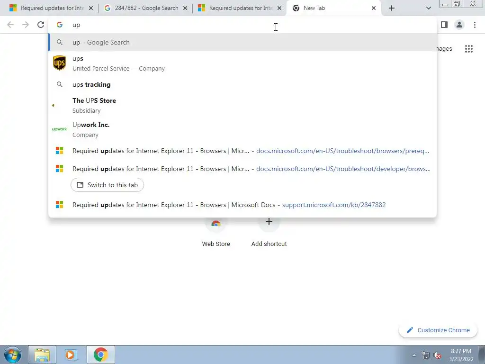Reload the current page
The image size is (485, 364).
coord(41,25)
